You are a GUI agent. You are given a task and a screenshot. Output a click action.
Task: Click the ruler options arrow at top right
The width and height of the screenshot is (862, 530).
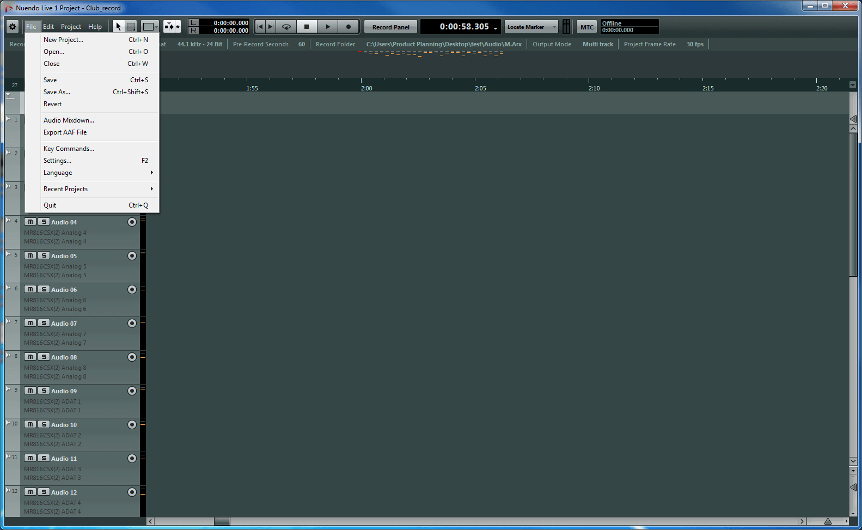coord(853,84)
